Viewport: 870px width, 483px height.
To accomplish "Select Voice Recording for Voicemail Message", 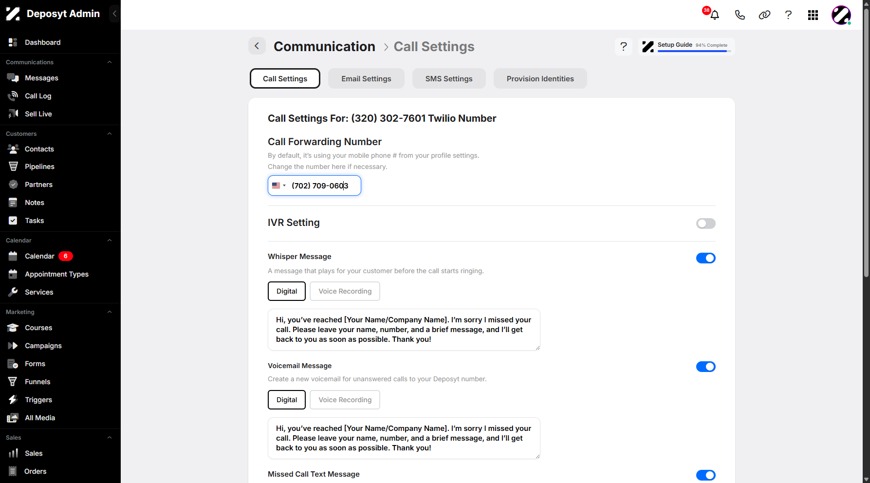I will 345,400.
